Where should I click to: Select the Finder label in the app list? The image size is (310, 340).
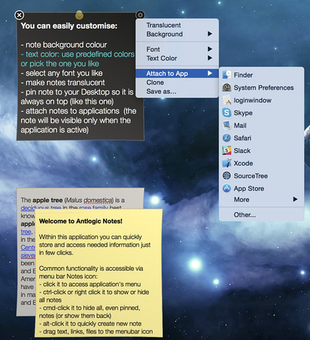coord(244,75)
